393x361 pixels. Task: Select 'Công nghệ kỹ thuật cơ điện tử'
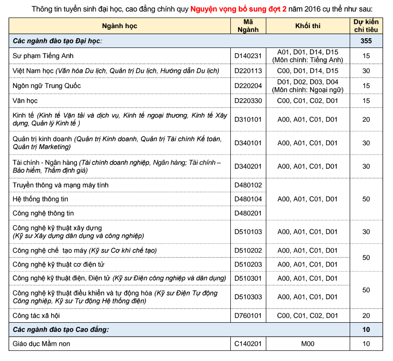pos(58,265)
